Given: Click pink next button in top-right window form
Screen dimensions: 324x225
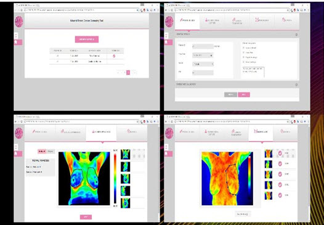Looking at the screenshot, I should pyautogui.click(x=244, y=95).
